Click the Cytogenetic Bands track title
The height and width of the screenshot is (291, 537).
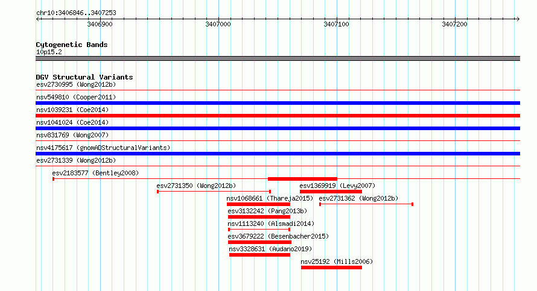pyautogui.click(x=72, y=45)
